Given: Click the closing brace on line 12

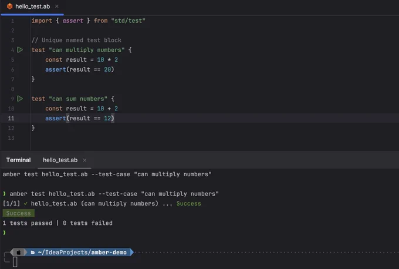Looking at the screenshot, I should [33, 128].
